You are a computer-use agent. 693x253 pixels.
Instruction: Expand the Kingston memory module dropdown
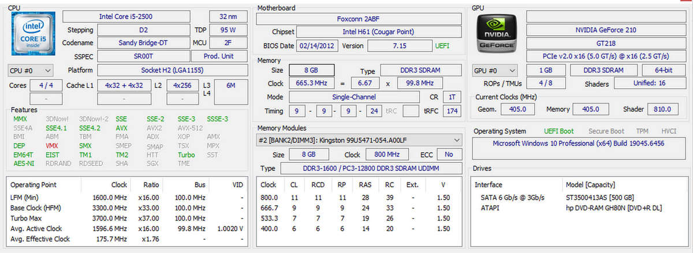[359, 140]
